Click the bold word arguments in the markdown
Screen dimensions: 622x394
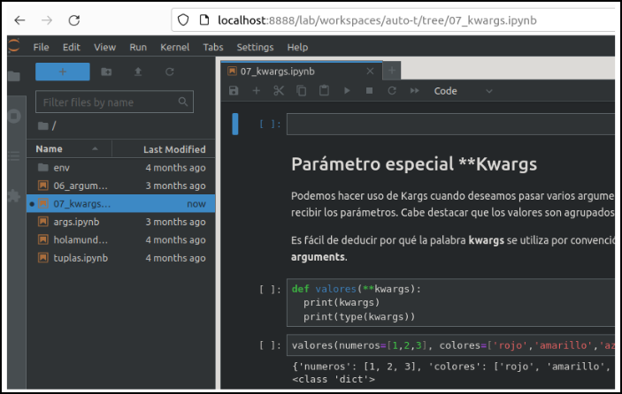(x=318, y=257)
